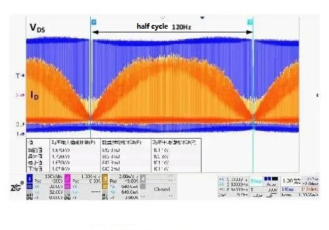The image size is (329, 230).
Task: Select the magenta channel 2 badge
Action: tap(67, 179)
